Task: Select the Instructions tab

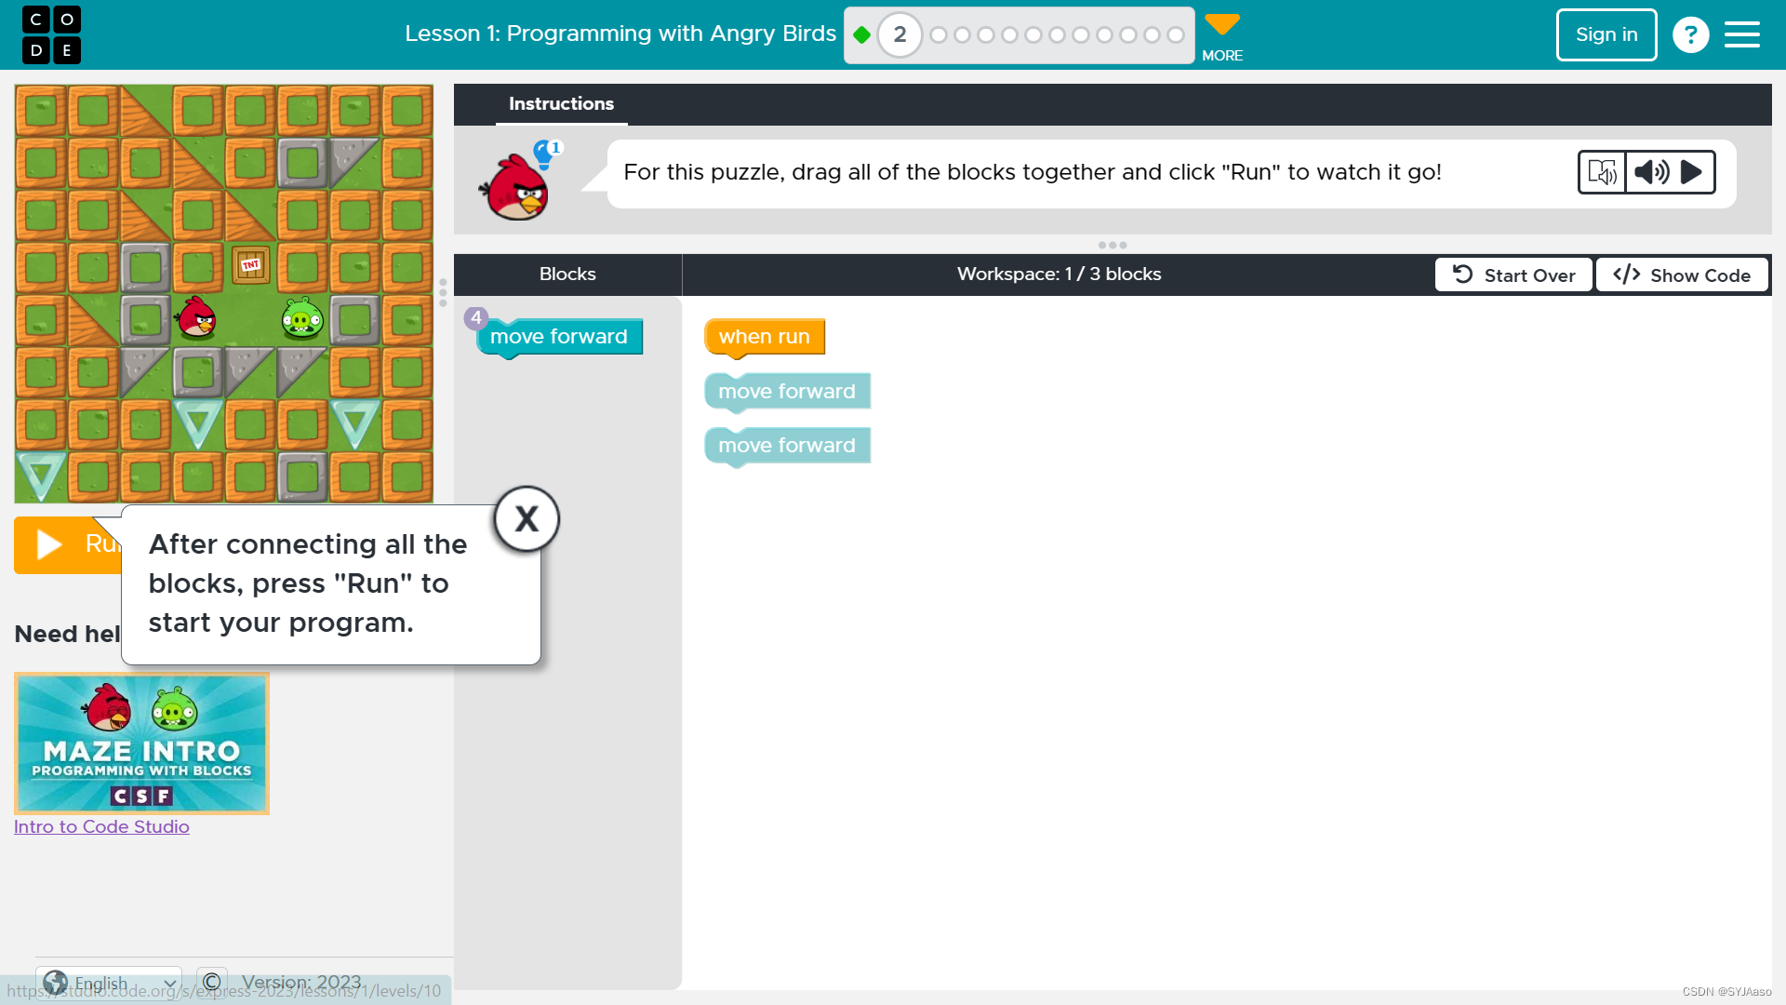Action: (x=561, y=103)
